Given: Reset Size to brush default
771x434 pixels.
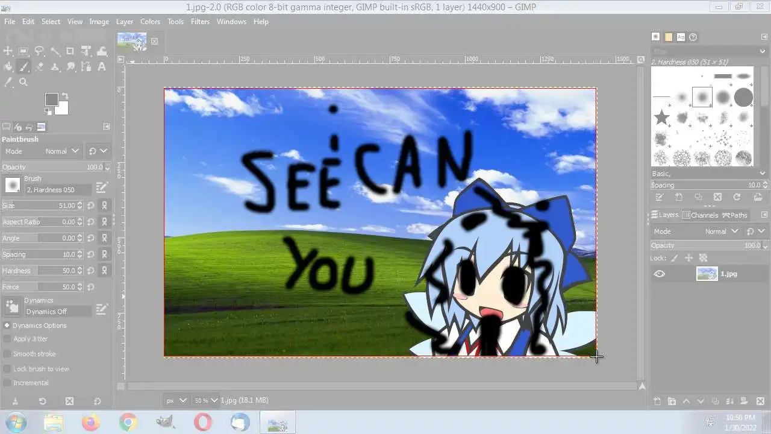Looking at the screenshot, I should pyautogui.click(x=90, y=206).
